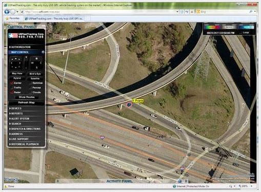261x192 pixels.
Task: Click the zoom out minus control
Action: point(26,68)
